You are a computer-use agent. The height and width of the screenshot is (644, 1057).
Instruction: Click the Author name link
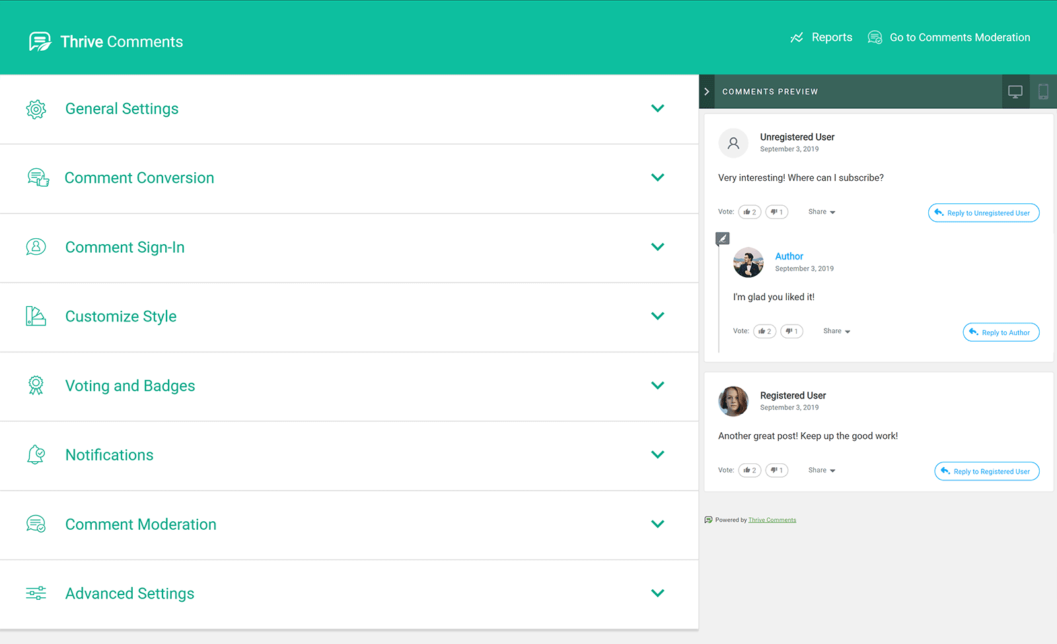(x=789, y=257)
